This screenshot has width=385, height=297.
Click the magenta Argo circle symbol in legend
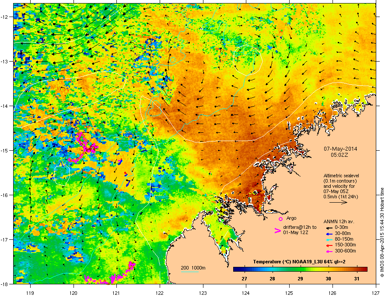click(280, 219)
